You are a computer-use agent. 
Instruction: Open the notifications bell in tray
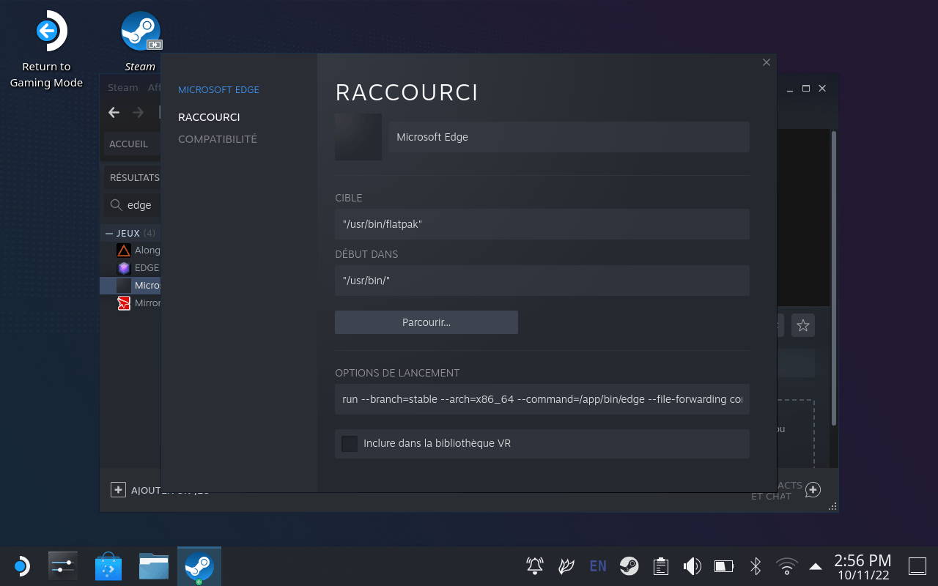[535, 566]
